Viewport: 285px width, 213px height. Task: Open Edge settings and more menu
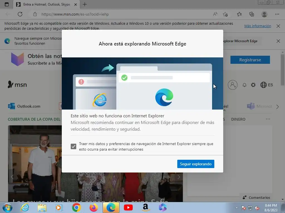tap(277, 14)
